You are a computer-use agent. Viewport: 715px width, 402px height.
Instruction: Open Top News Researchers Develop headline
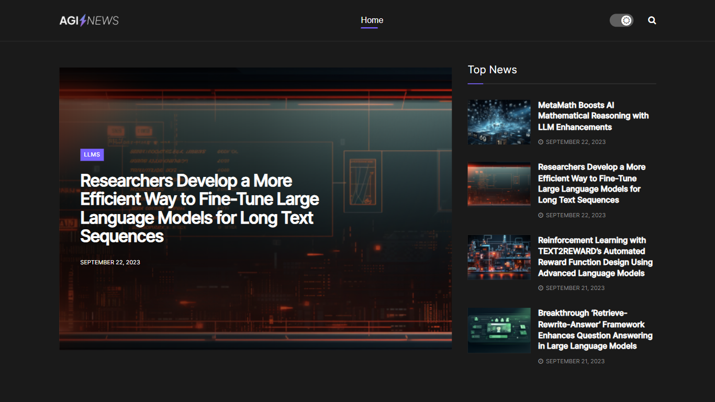[x=591, y=183]
